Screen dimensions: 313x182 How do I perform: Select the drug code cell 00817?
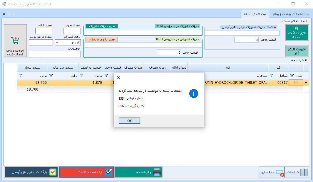(278, 83)
